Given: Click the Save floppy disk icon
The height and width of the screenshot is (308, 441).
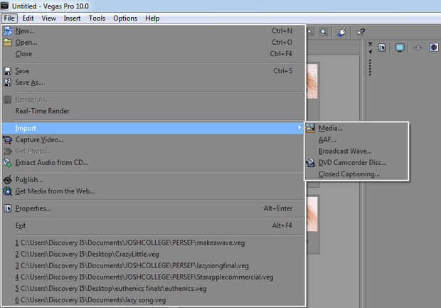Looking at the screenshot, I should (x=8, y=71).
